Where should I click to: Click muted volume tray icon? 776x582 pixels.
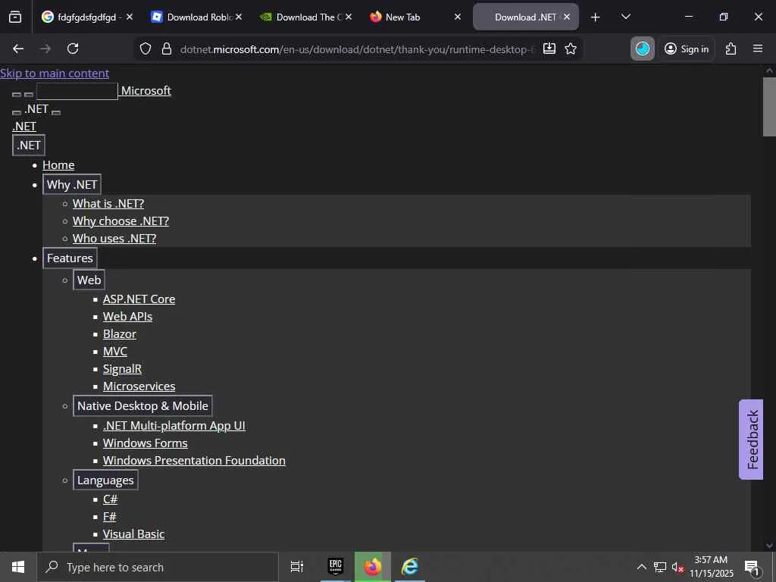tap(677, 567)
